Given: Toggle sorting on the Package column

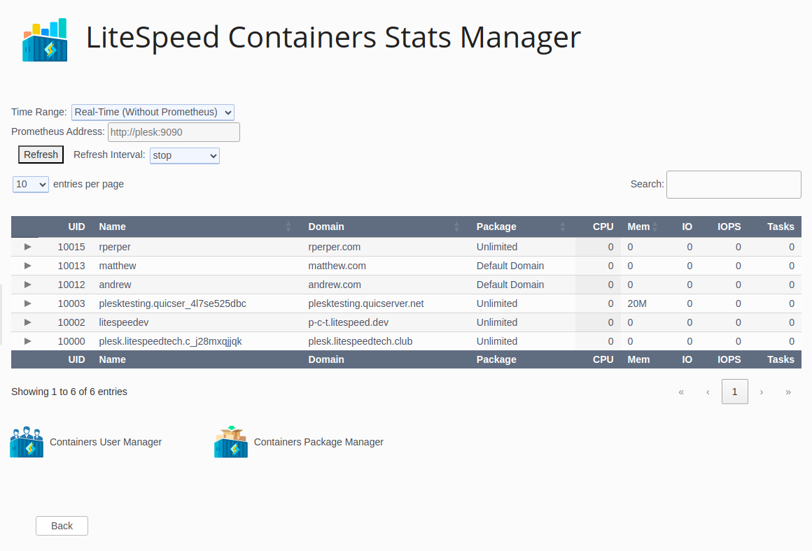Looking at the screenshot, I should point(563,227).
